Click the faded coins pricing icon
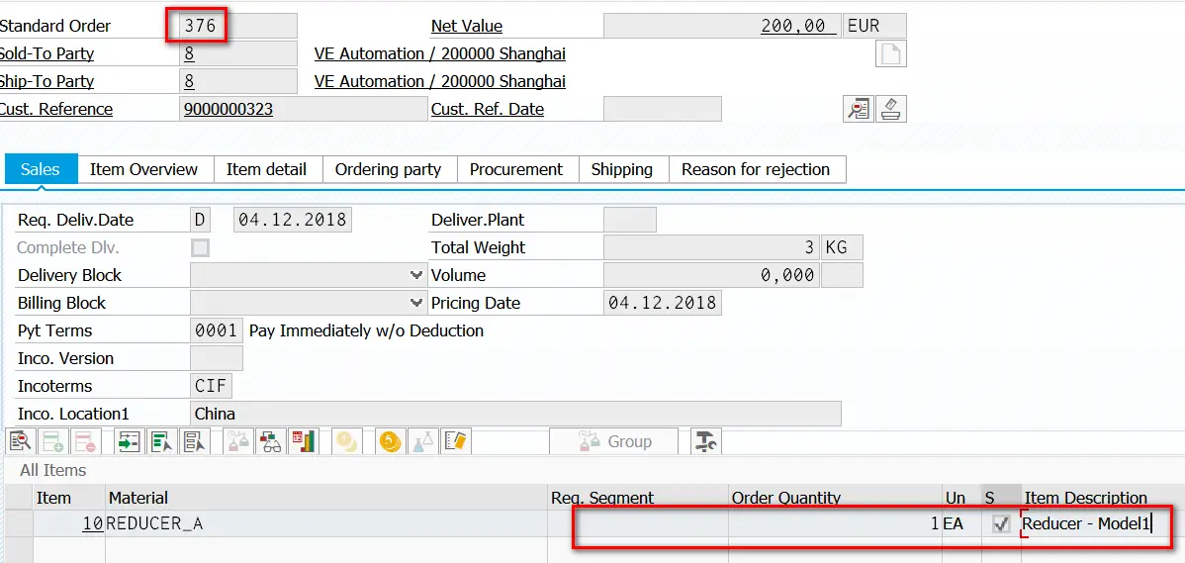 [x=347, y=440]
